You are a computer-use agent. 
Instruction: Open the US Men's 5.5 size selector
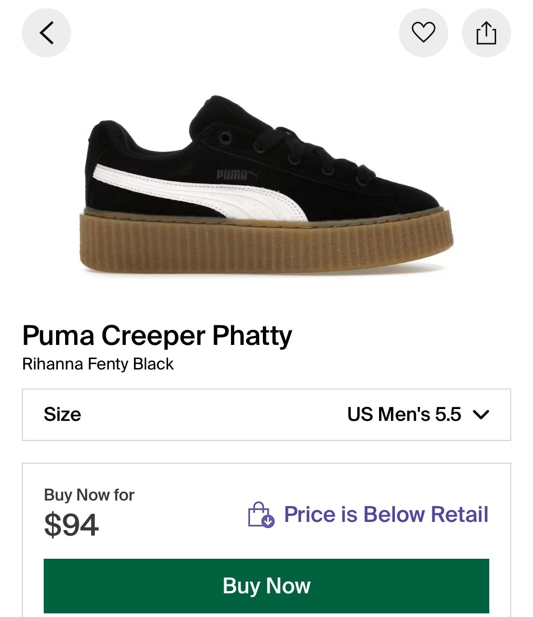[404, 415]
